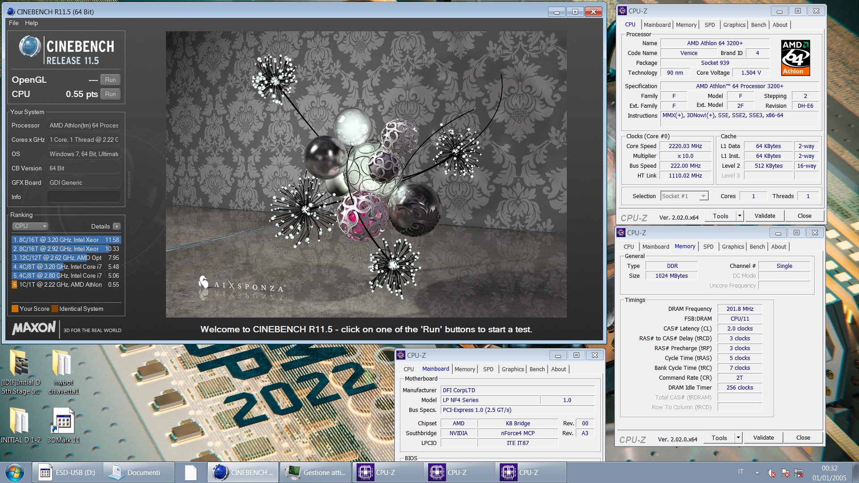Open the Help menu in Cinebench
This screenshot has width=859, height=483.
pyautogui.click(x=31, y=23)
